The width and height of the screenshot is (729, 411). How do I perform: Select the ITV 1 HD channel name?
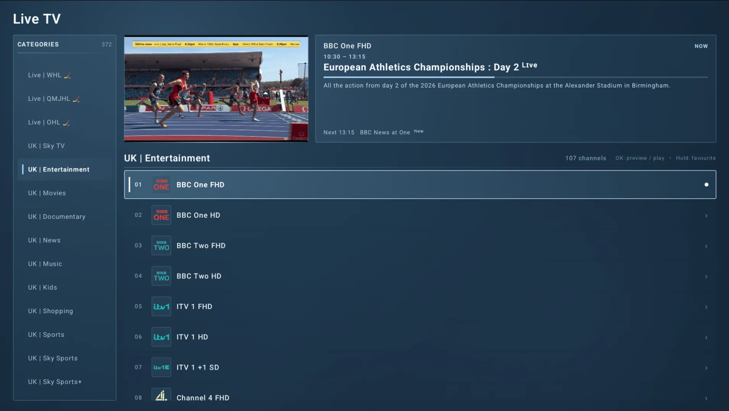[192, 337]
